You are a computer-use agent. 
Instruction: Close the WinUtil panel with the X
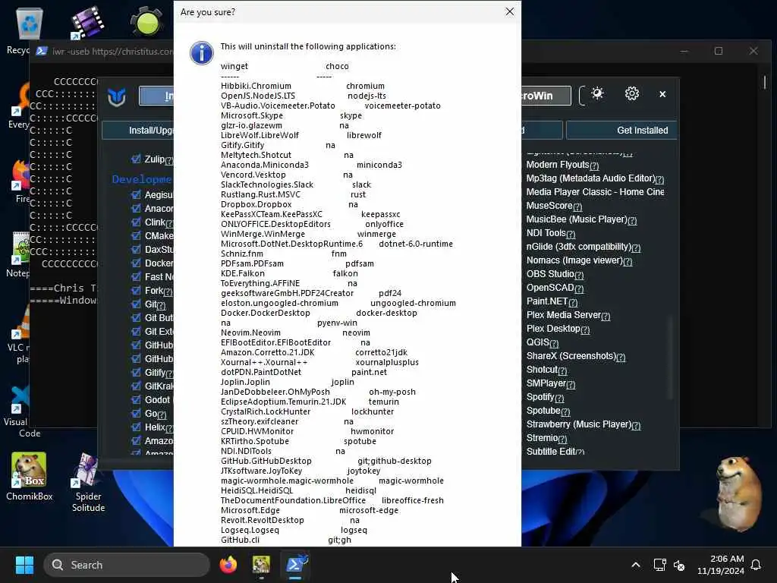[662, 94]
